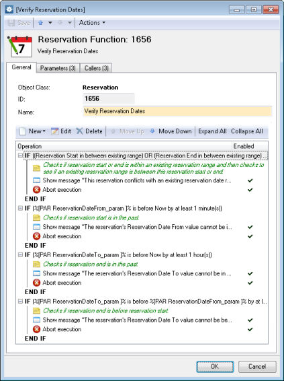Click Abort execution icon under Date To in past
The height and width of the screenshot is (381, 284).
pos(36,283)
